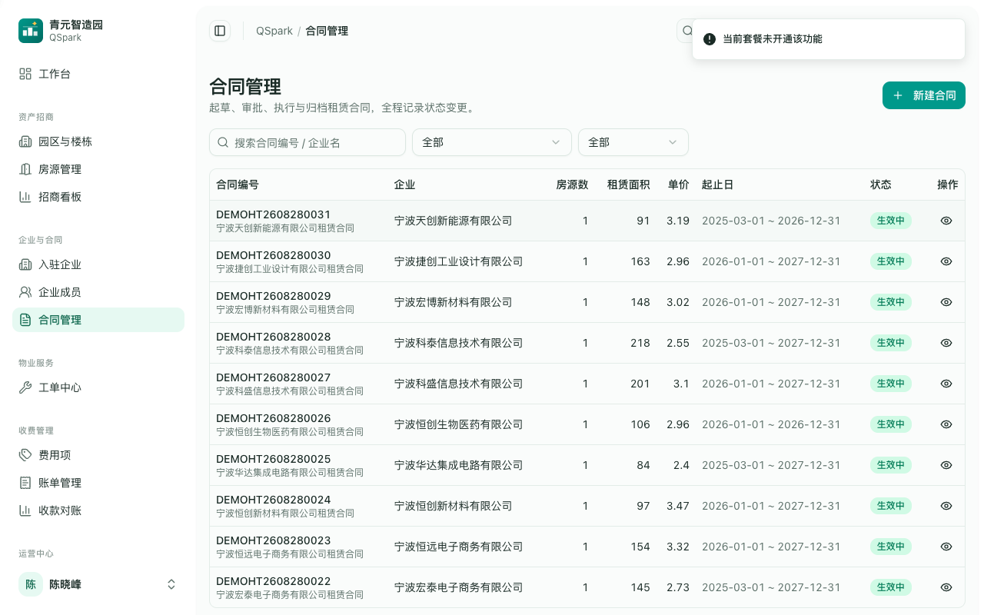The height and width of the screenshot is (615, 984).
Task: View contract DEMOHT2608280030 via eye icon
Action: coord(946,261)
